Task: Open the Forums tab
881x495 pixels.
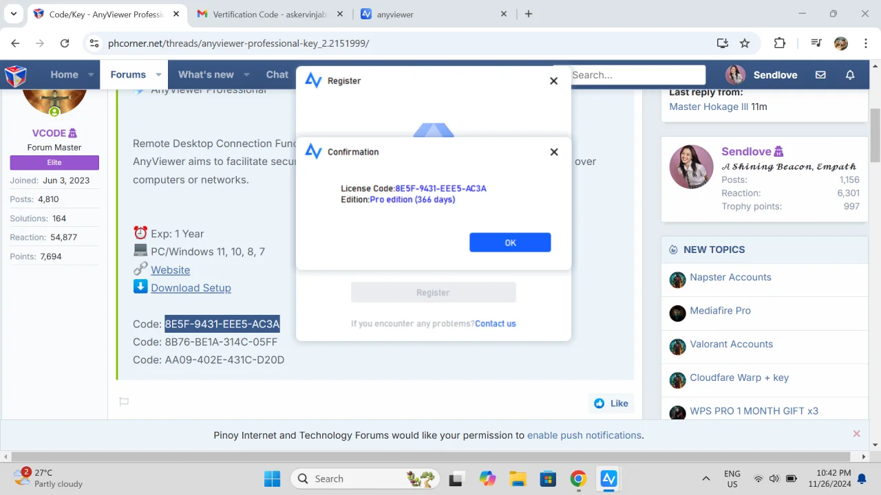Action: point(128,74)
